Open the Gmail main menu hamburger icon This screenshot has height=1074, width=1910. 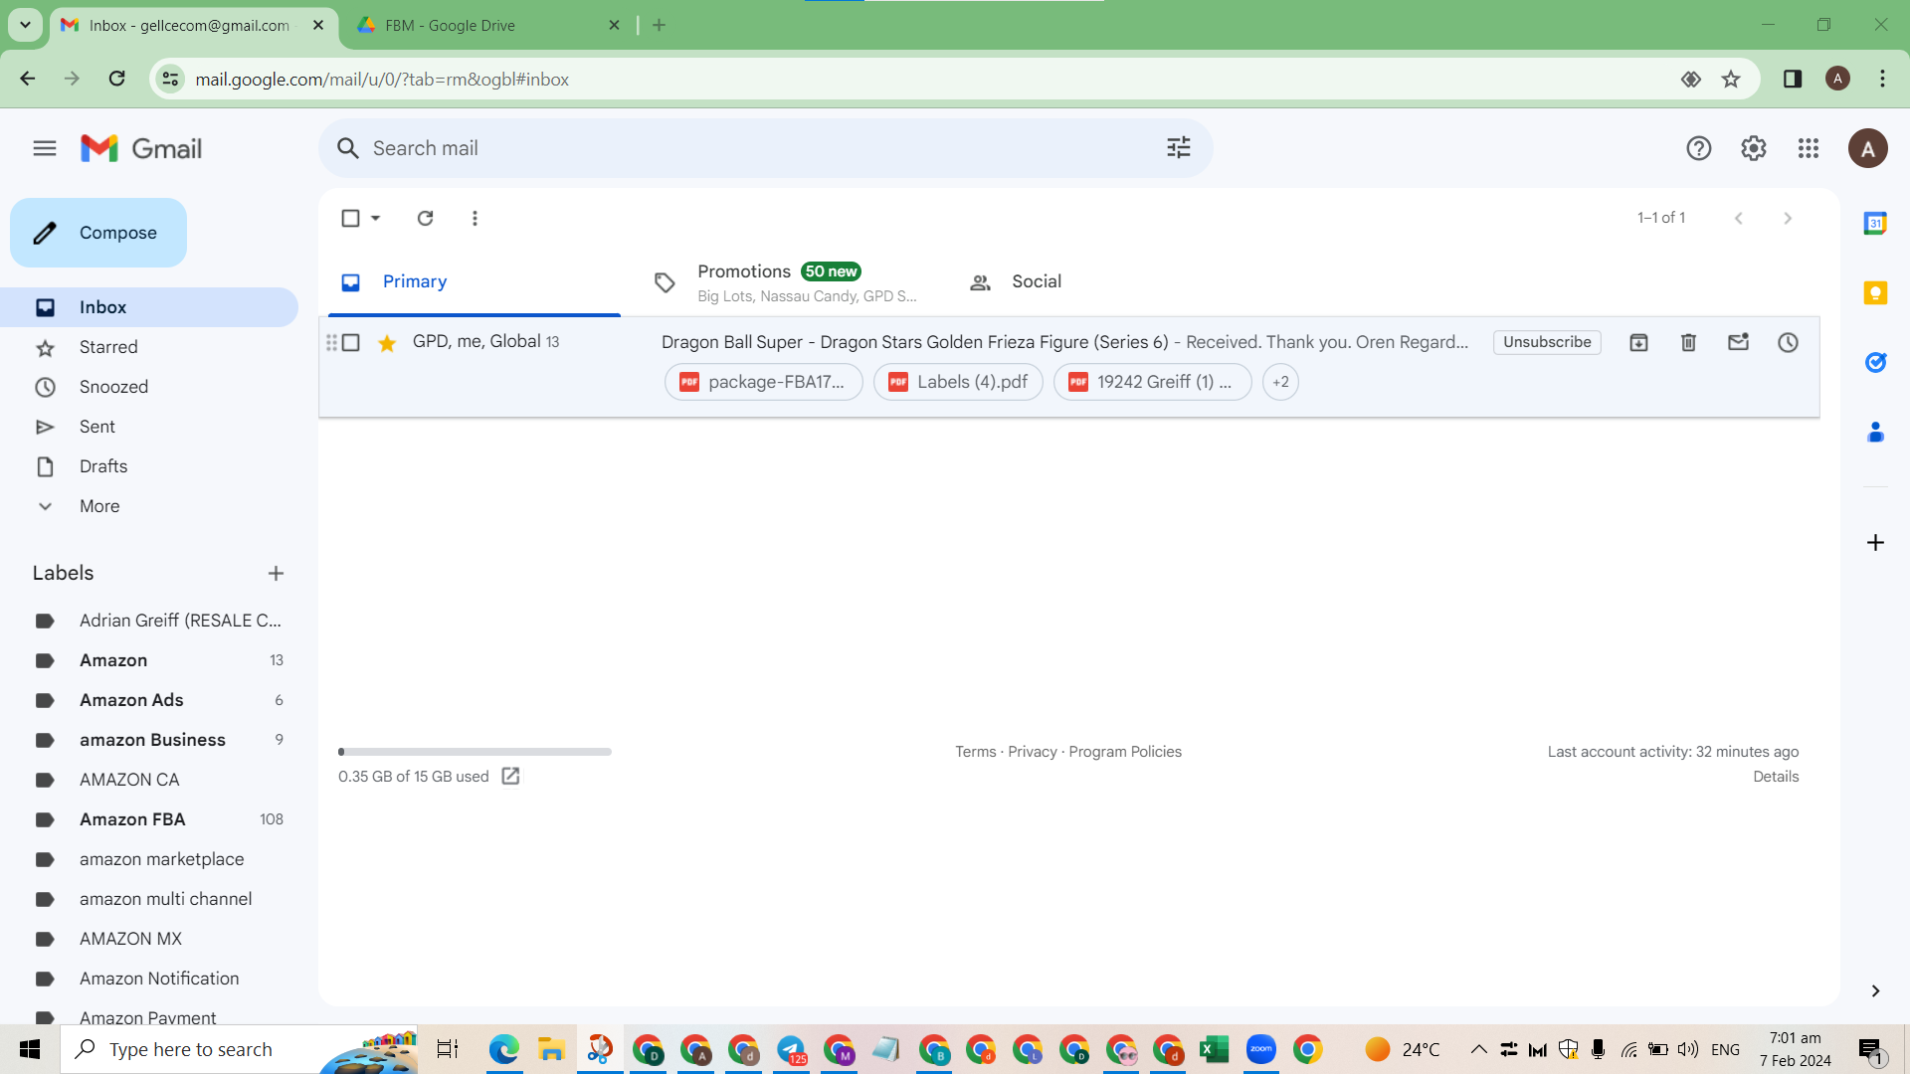pos(45,148)
